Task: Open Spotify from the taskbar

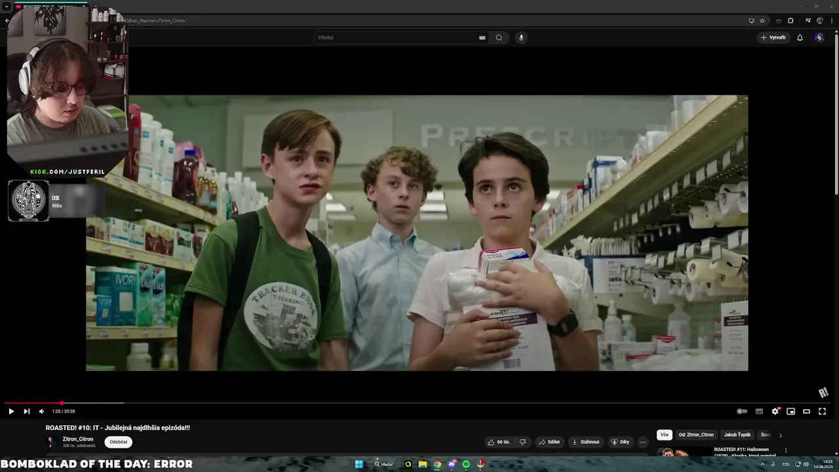Action: point(466,464)
